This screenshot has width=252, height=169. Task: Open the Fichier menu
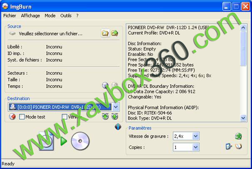coord(10,15)
